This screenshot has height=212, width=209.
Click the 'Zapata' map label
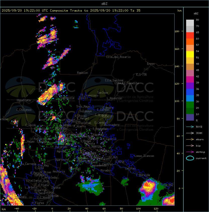[x=56, y=188]
